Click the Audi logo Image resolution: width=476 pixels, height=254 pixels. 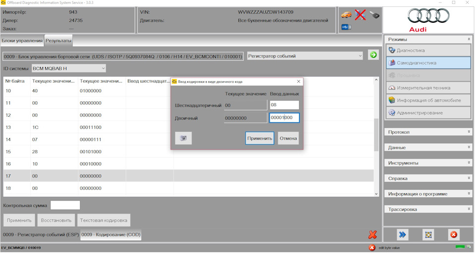click(x=428, y=20)
